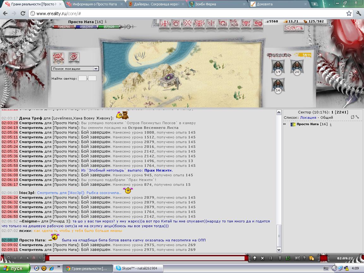Toggle the 'К' chat filter button

[27, 258]
